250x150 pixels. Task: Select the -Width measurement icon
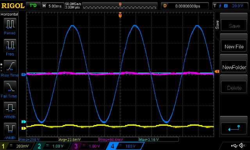(10, 129)
